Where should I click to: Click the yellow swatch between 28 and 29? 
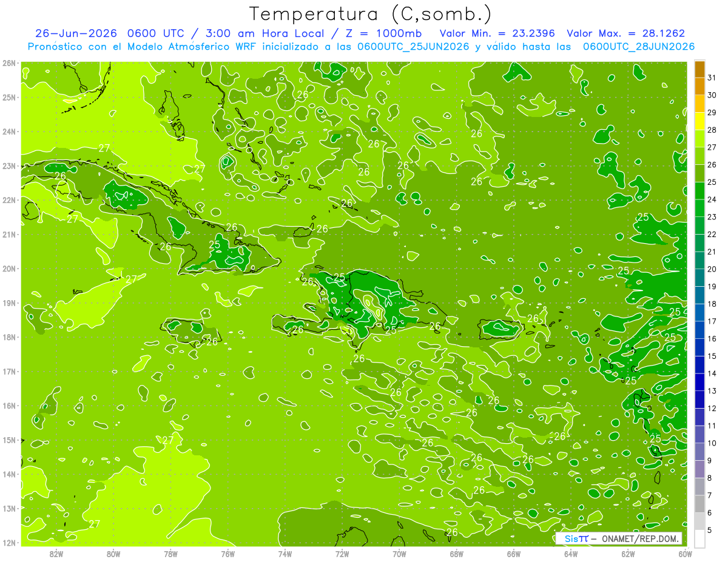pyautogui.click(x=699, y=121)
